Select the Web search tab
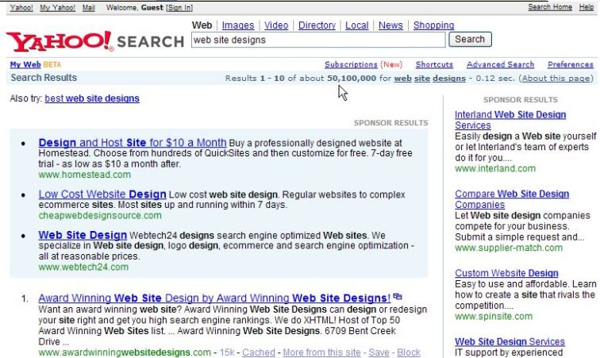 202,25
